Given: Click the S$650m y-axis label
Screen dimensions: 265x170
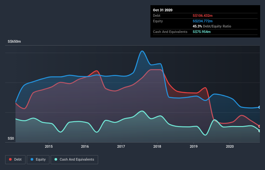Looking at the screenshot, I should 15,41.
